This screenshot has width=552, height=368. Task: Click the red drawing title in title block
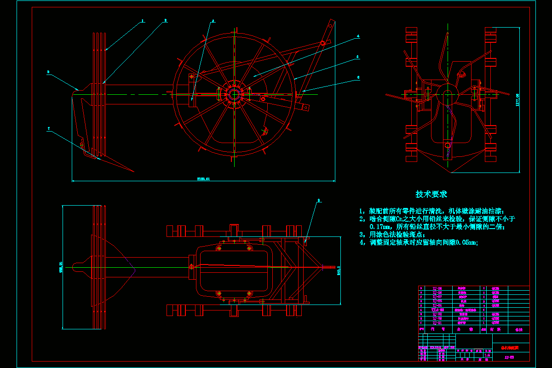[510, 348]
